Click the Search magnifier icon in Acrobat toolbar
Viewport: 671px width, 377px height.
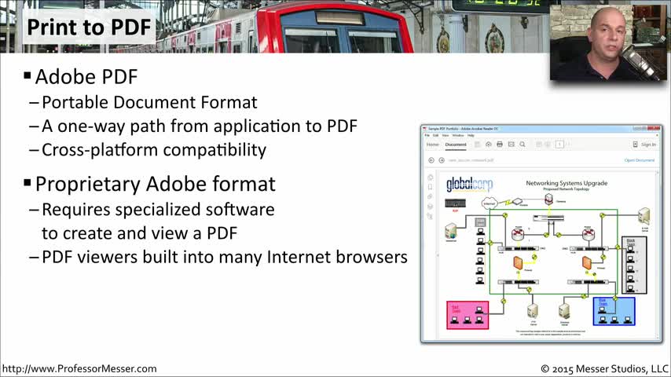click(x=522, y=145)
